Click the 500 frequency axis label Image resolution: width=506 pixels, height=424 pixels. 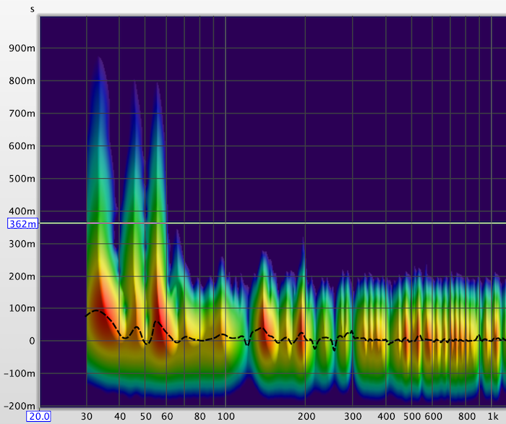[x=412, y=416]
